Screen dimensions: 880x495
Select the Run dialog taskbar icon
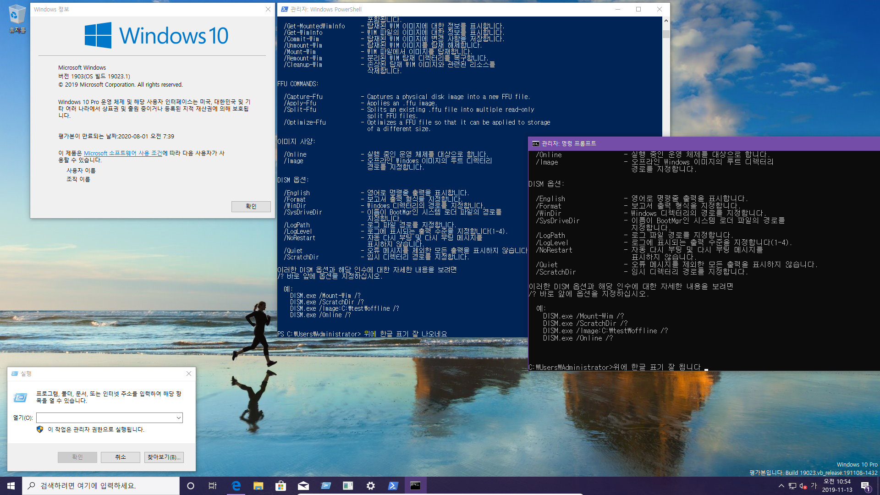pyautogui.click(x=325, y=486)
